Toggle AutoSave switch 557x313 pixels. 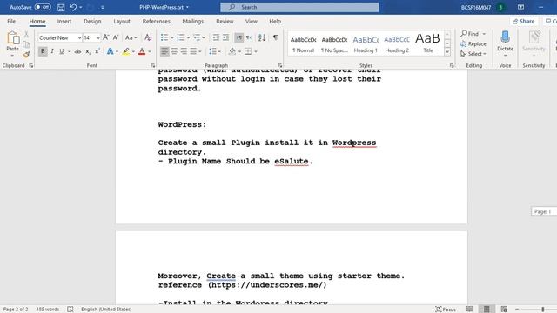click(43, 7)
